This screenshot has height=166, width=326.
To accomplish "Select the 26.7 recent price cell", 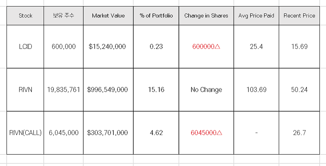I will pyautogui.click(x=300, y=133).
